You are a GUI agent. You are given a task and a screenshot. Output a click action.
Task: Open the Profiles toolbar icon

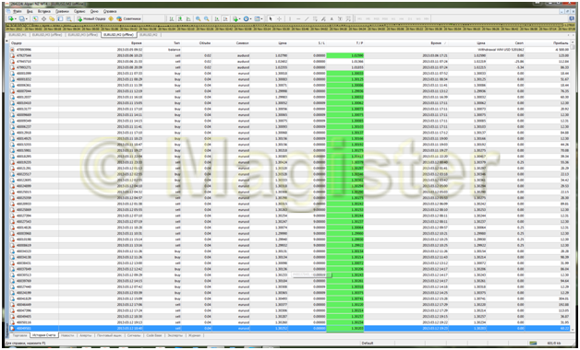coord(21,18)
